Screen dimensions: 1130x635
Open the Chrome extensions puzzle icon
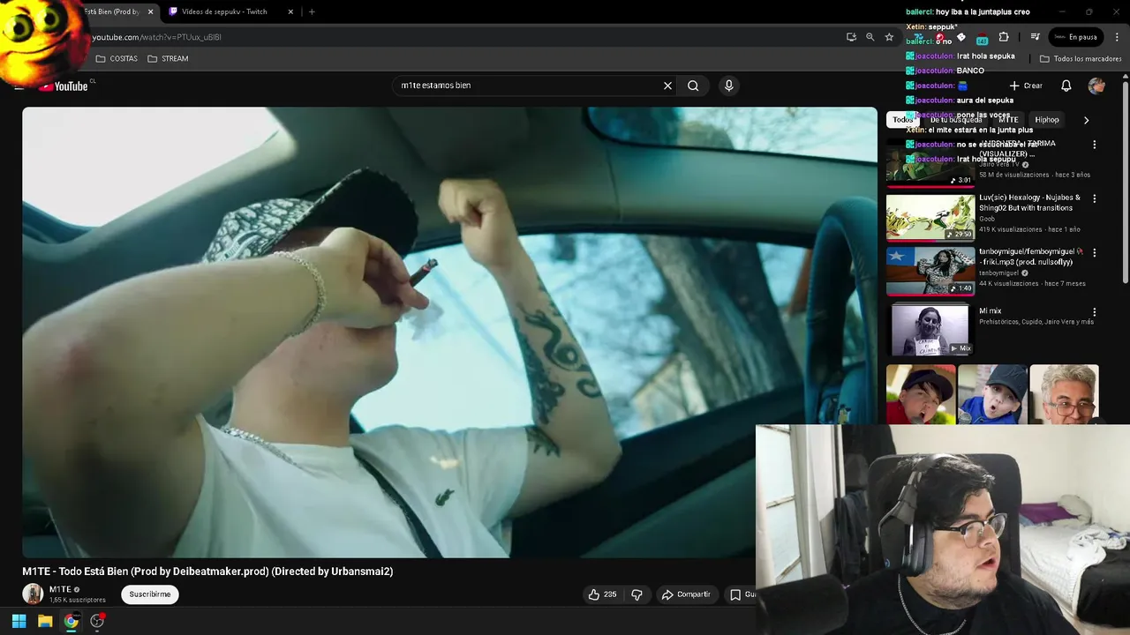click(x=1004, y=37)
